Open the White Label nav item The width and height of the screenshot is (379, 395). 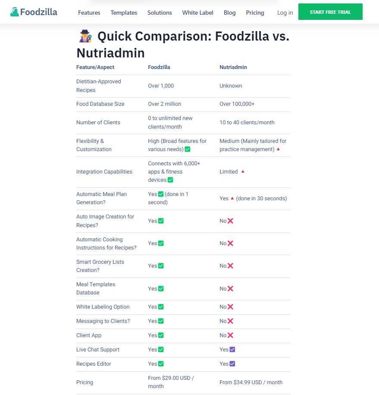(x=197, y=13)
